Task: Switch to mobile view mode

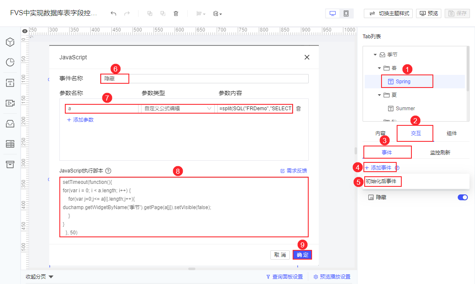Action: [346, 13]
